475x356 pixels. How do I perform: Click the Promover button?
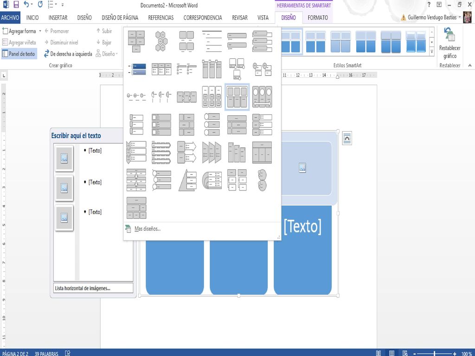click(x=57, y=31)
